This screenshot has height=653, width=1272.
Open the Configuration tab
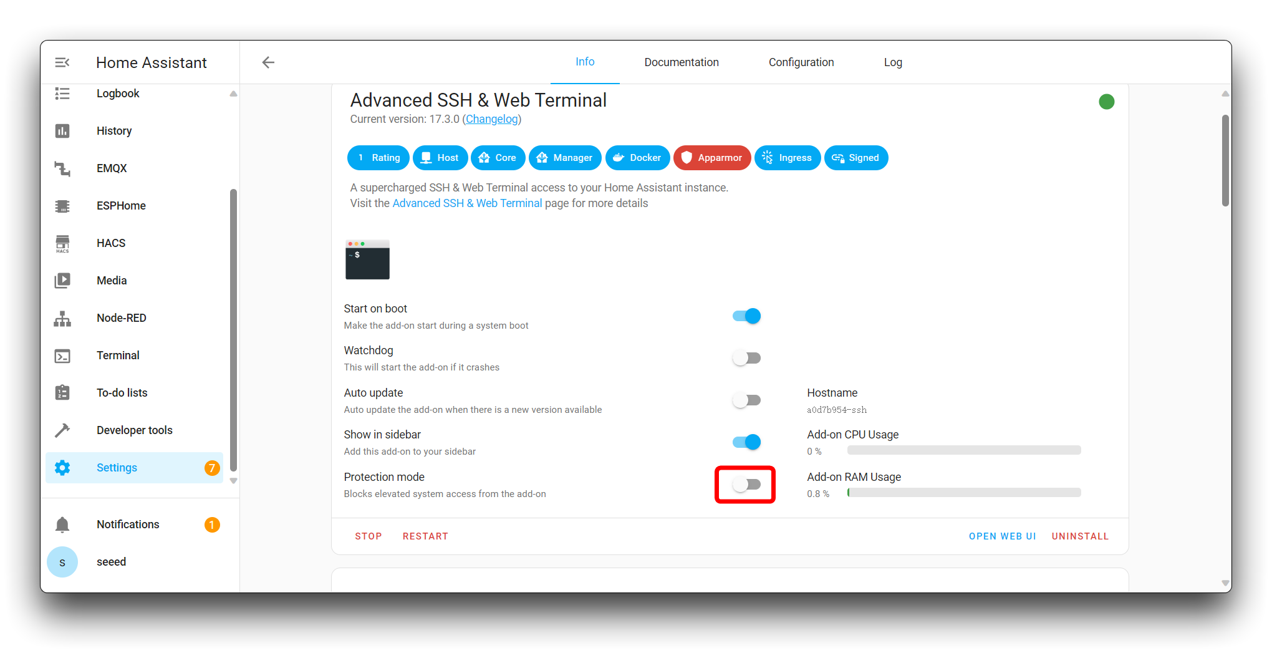801,62
